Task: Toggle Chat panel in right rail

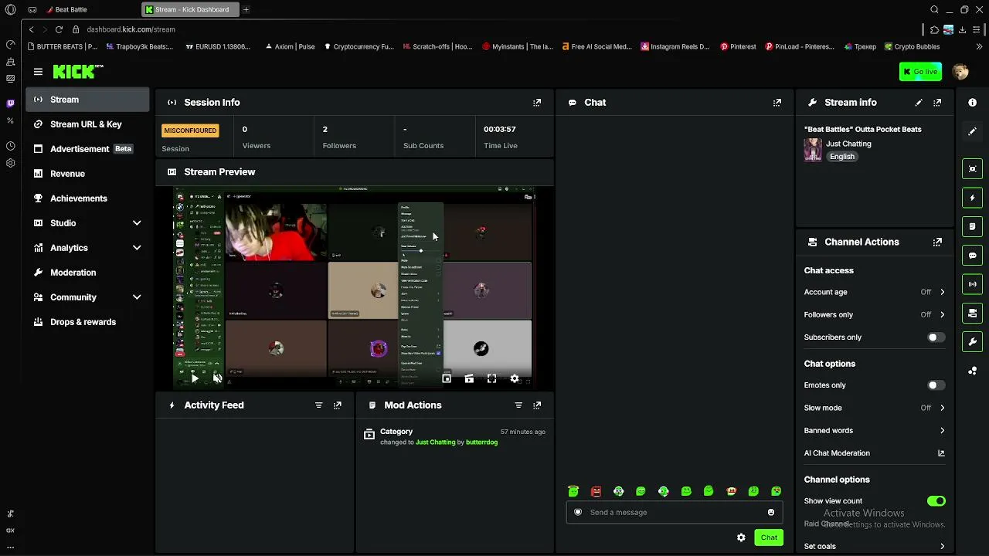Action: (x=972, y=256)
